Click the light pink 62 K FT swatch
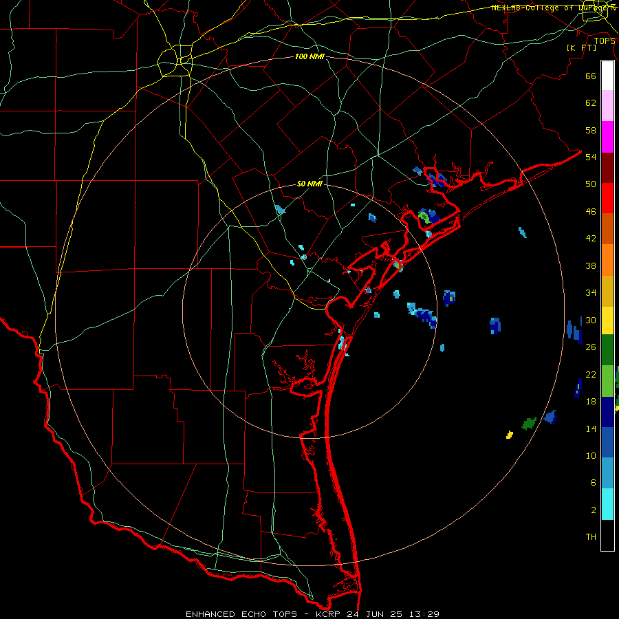This screenshot has height=619, width=619. click(607, 106)
